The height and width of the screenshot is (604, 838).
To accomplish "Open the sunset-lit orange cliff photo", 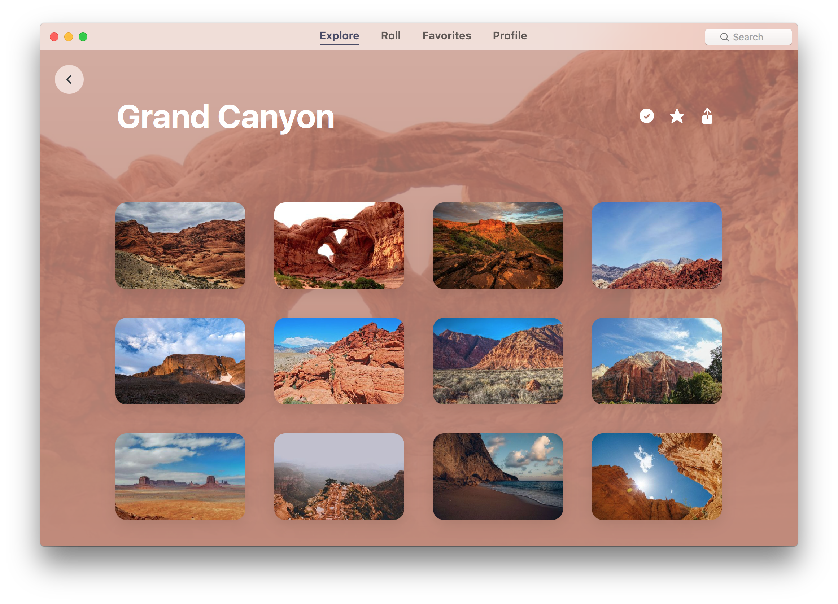I will pyautogui.click(x=498, y=246).
